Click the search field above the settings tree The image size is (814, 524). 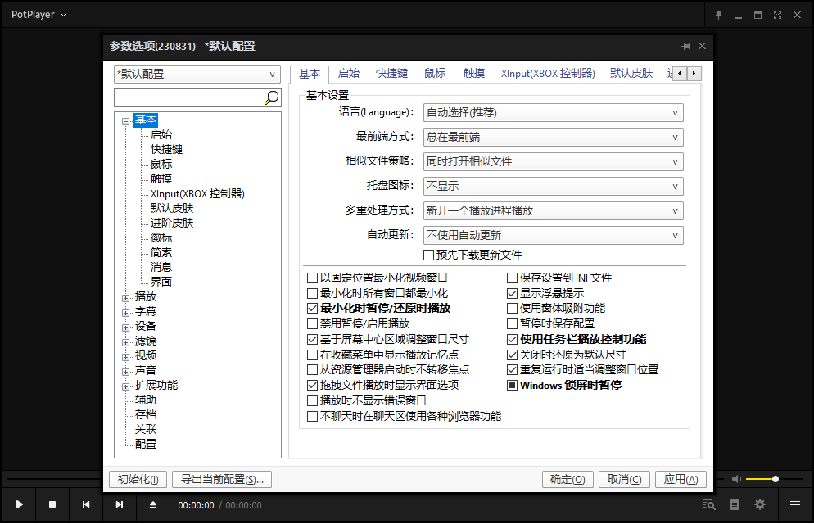tap(188, 97)
